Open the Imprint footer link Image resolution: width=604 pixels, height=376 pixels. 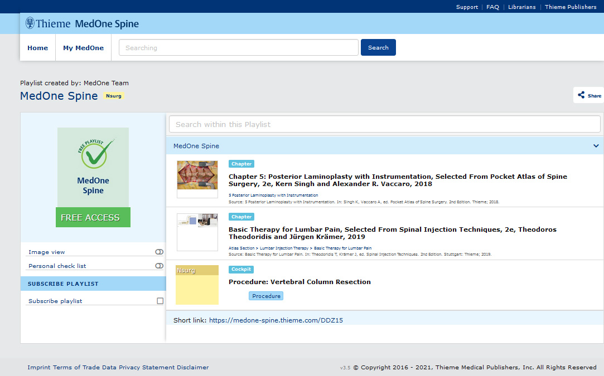[39, 368]
